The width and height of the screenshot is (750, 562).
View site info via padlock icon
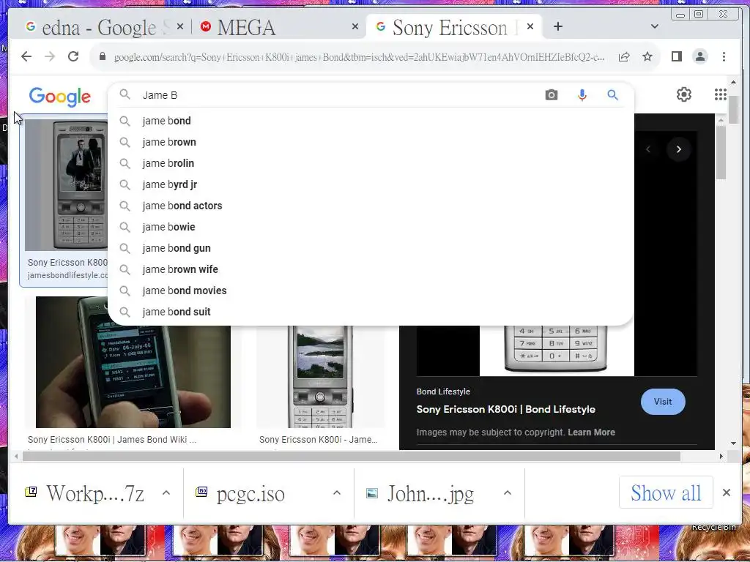tap(102, 56)
